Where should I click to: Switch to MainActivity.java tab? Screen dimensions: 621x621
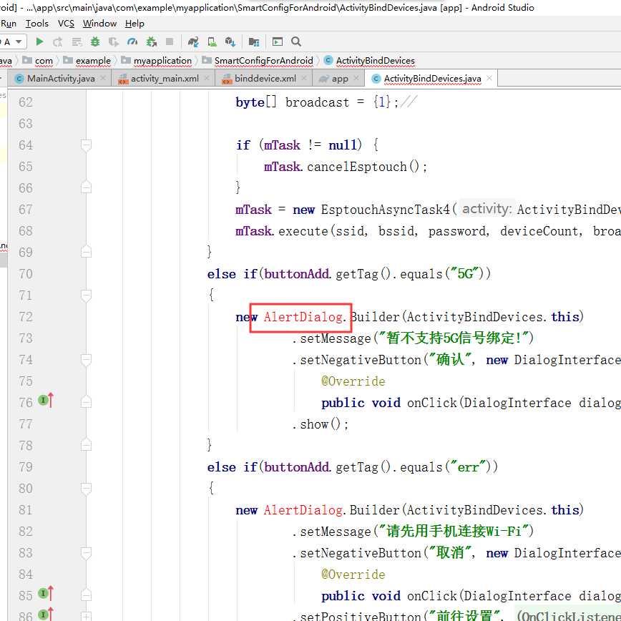[61, 79]
